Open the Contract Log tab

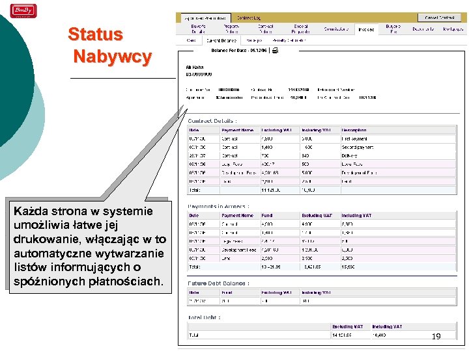pyautogui.click(x=249, y=18)
